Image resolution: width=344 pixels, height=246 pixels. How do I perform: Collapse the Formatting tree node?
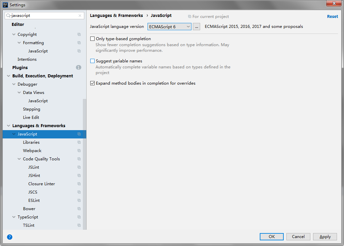click(19, 42)
